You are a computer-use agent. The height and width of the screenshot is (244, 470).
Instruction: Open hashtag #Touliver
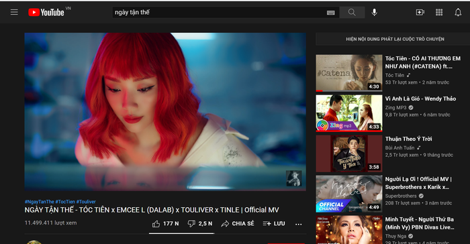pyautogui.click(x=86, y=202)
